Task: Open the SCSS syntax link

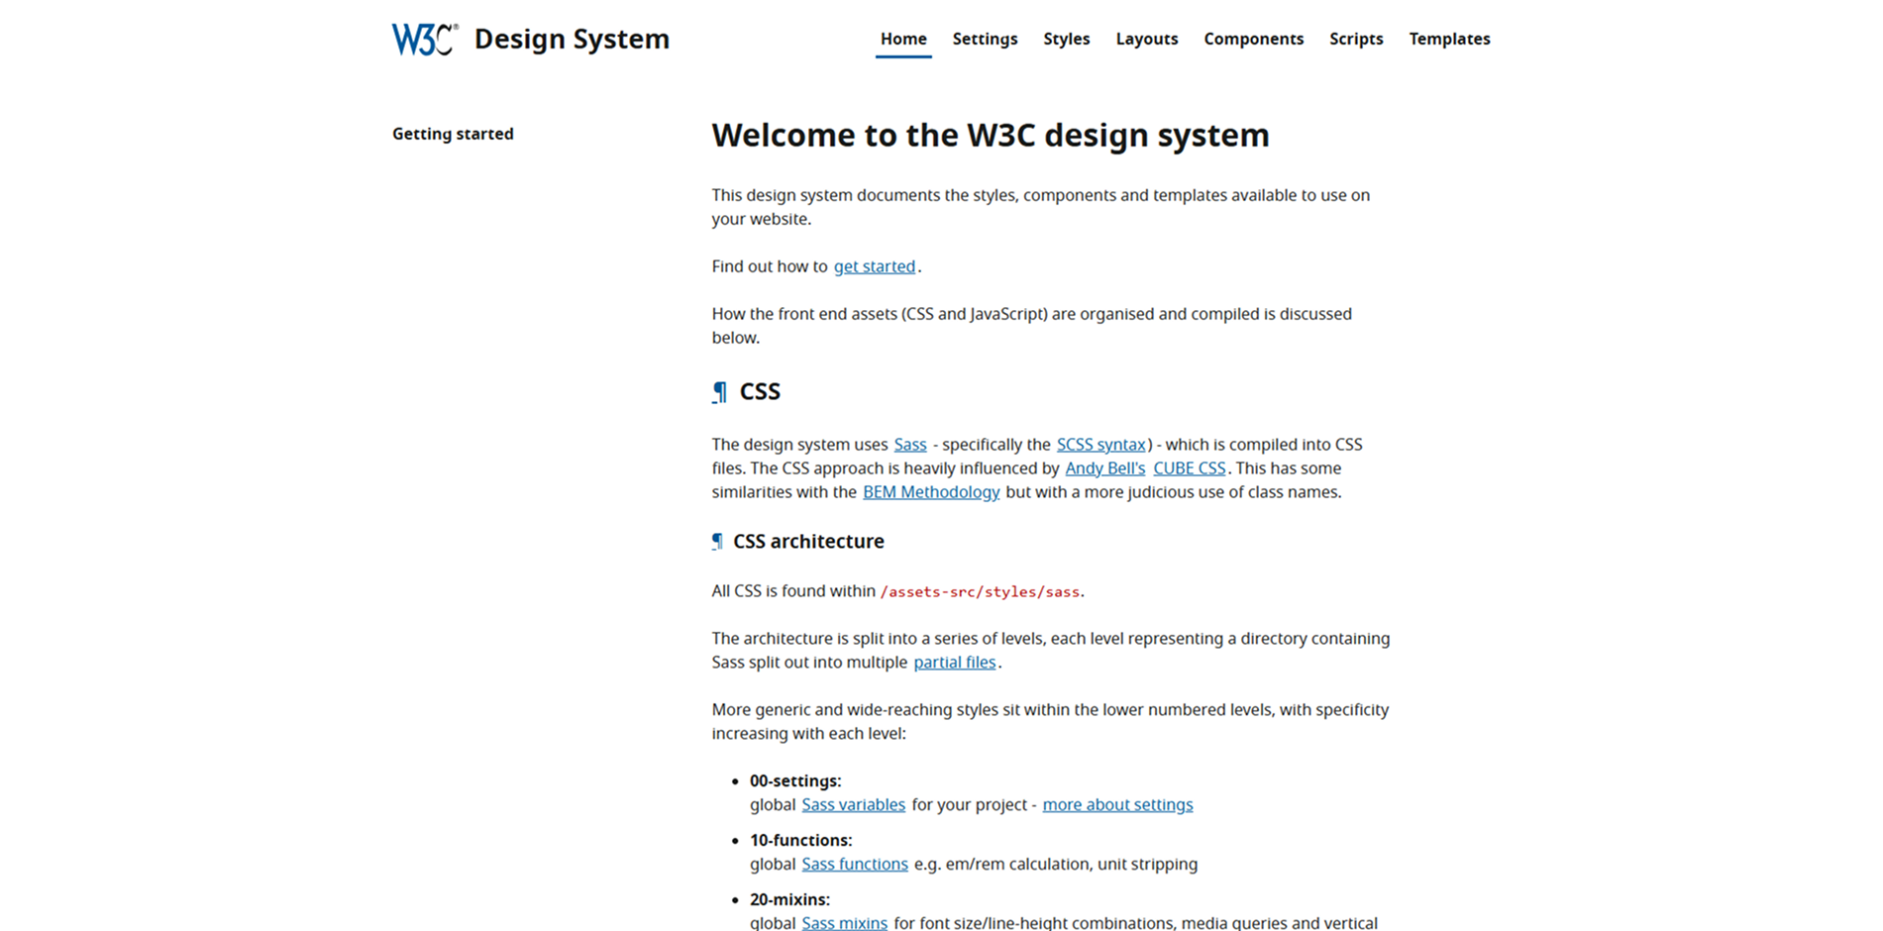Action: tap(1100, 445)
